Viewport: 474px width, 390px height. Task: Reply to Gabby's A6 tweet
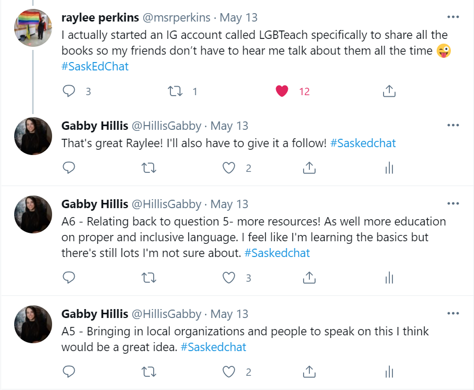[68, 278]
